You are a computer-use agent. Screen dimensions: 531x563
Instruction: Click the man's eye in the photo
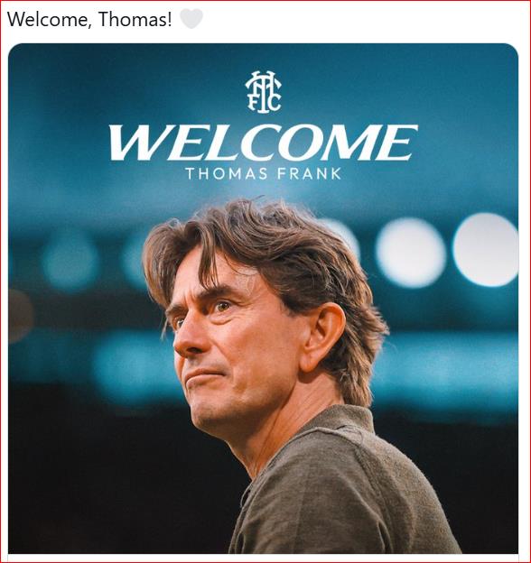(222, 306)
